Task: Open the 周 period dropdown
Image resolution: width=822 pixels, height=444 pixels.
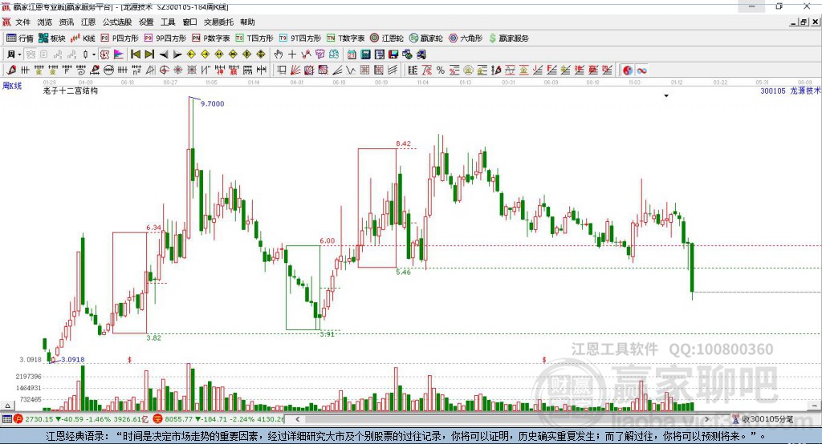Action: [14, 54]
